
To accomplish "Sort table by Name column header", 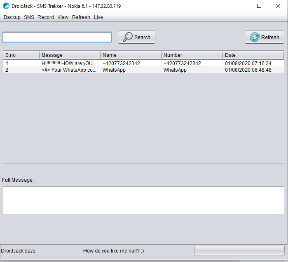I will click(x=131, y=55).
